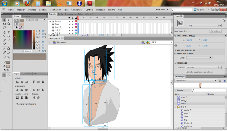Select the black arrow Selection tool

(x=4, y=20)
